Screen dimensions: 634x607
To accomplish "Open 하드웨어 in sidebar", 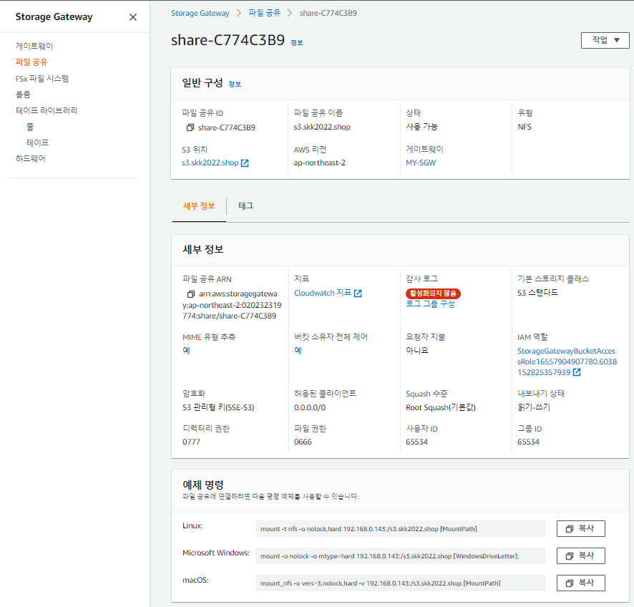I will 31,158.
